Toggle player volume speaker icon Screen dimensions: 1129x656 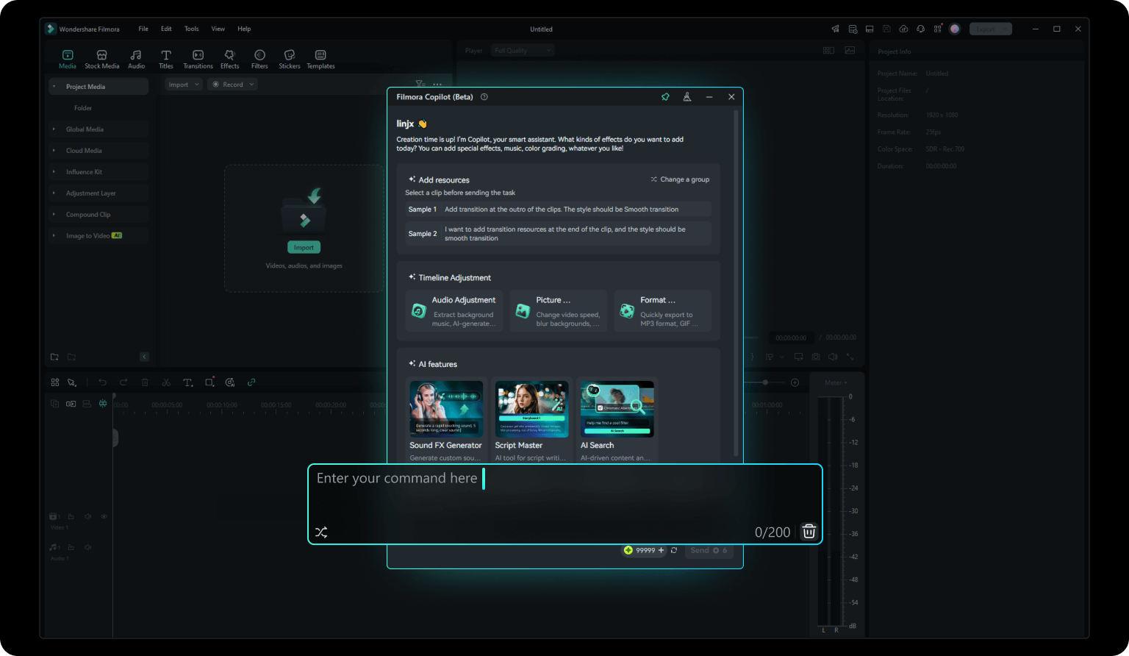pos(833,357)
